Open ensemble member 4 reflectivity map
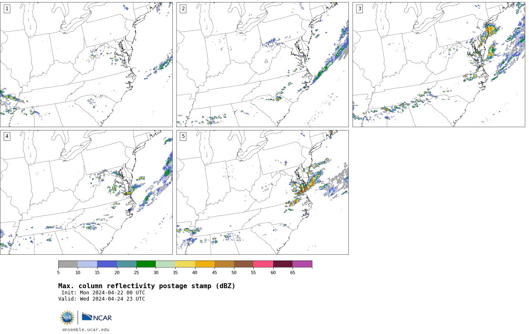Screen dimensions: 529x334 86,192
